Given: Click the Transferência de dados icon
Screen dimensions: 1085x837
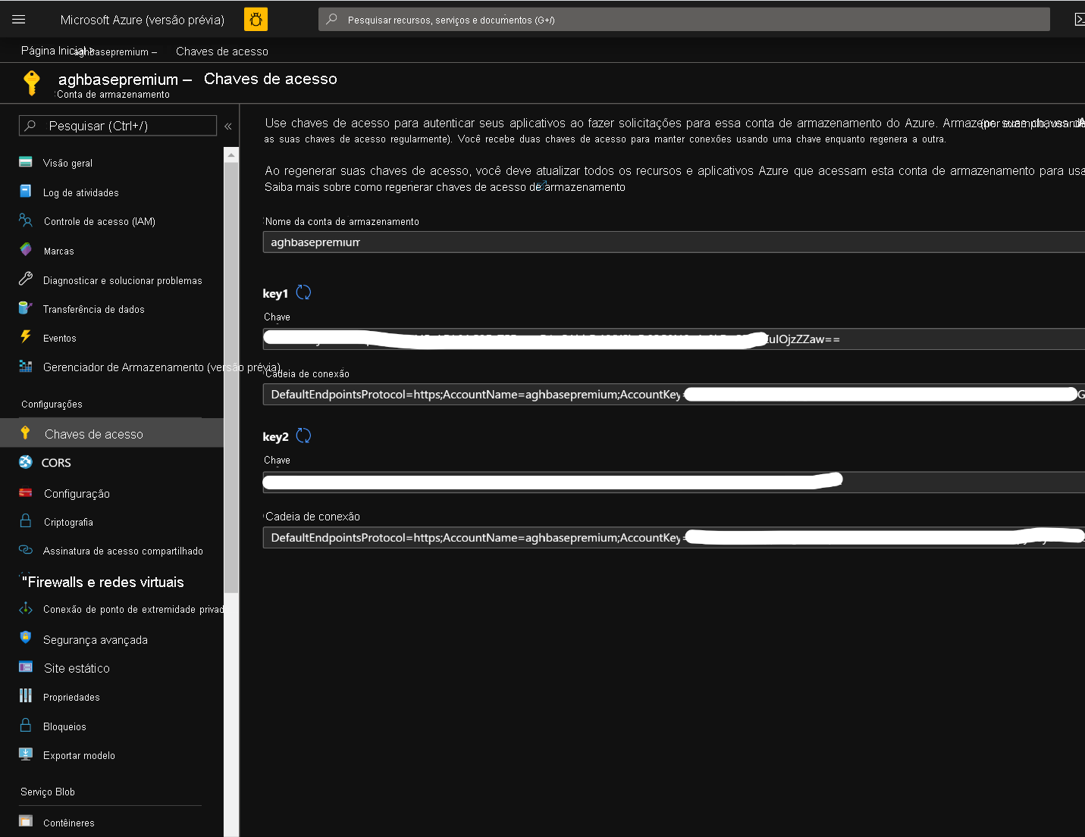Looking at the screenshot, I should coord(26,308).
